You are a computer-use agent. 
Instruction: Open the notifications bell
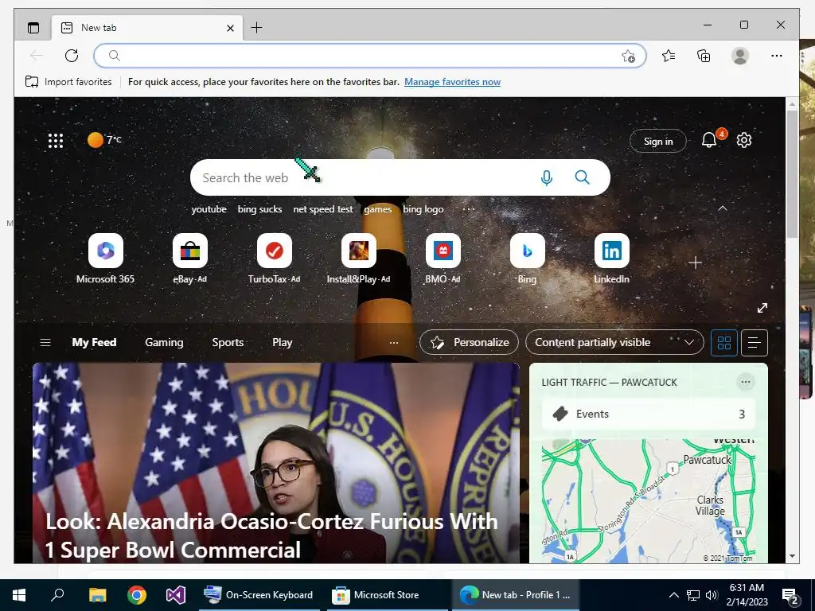click(x=709, y=140)
